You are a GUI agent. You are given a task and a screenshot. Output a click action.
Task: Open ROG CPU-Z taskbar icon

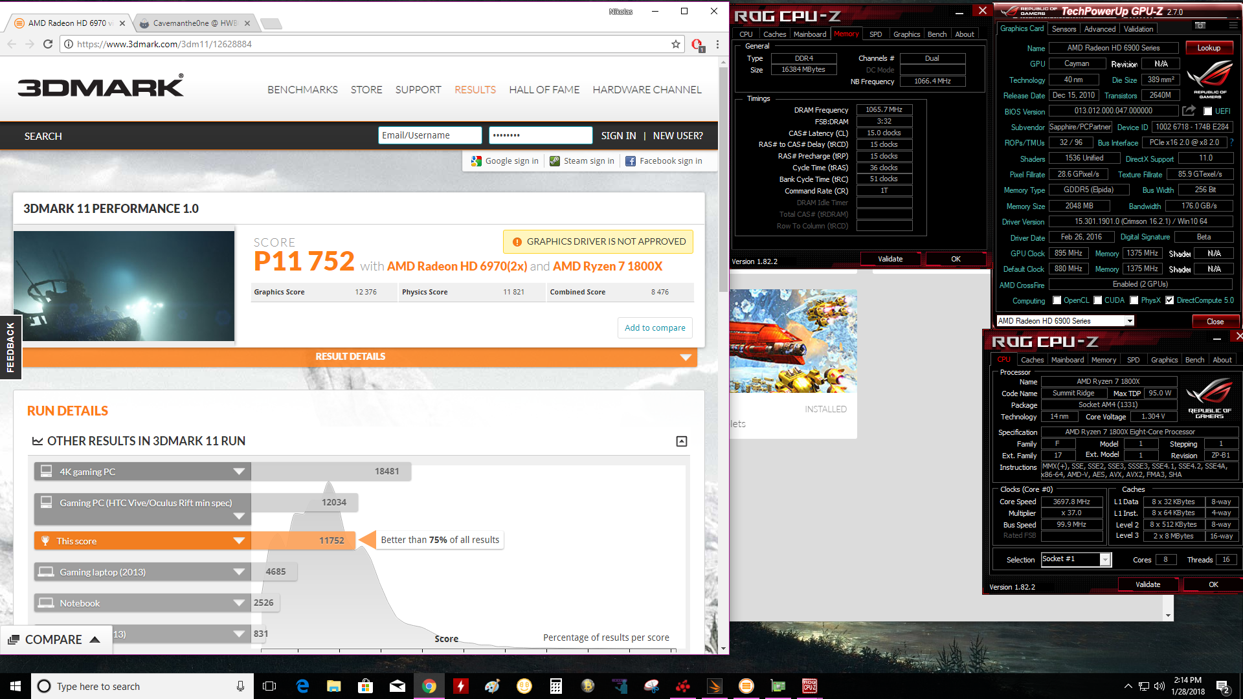[x=810, y=686]
